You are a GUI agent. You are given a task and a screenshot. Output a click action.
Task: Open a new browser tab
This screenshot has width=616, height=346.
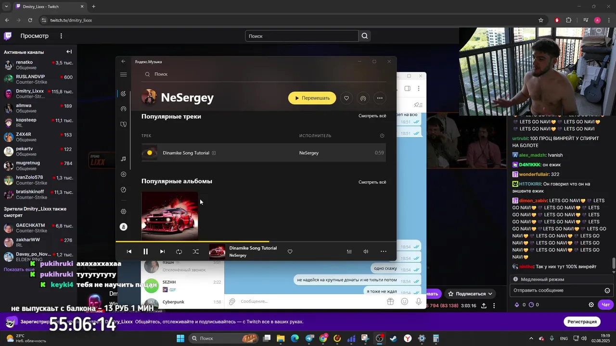pos(93,7)
